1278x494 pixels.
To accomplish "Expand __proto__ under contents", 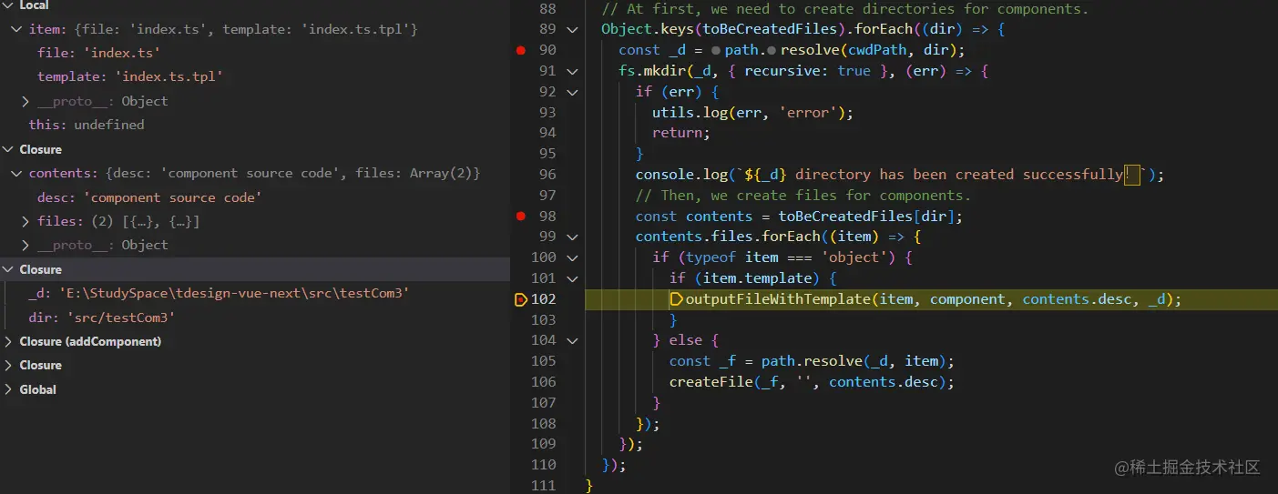I will click(x=26, y=245).
